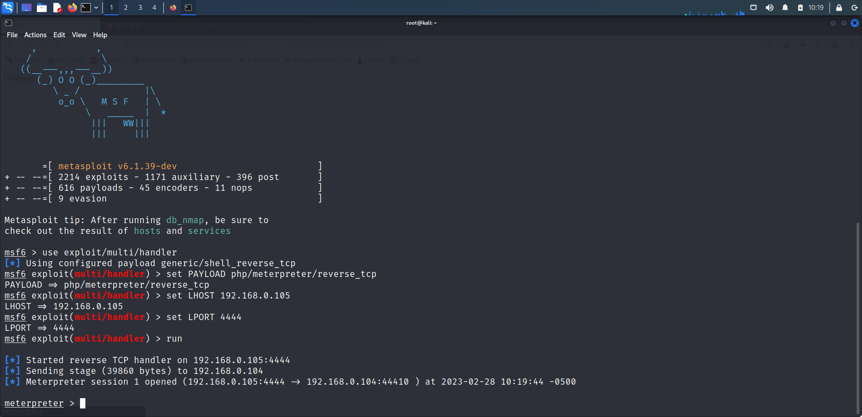
Task: Launch Firefox from the panel launcher
Action: (72, 8)
